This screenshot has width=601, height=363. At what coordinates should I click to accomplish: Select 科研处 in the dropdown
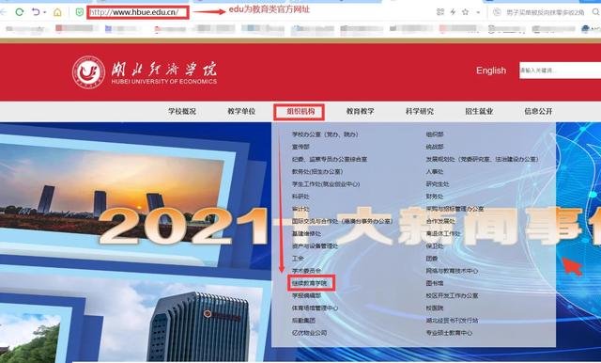300,197
